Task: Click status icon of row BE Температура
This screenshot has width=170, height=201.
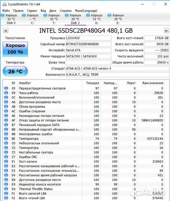Action: click(6, 138)
